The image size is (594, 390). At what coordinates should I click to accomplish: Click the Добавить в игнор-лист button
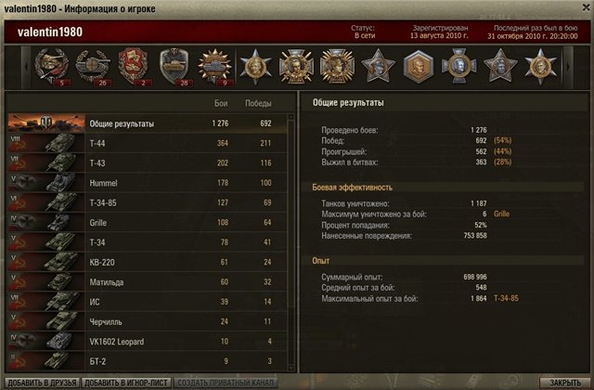(126, 383)
